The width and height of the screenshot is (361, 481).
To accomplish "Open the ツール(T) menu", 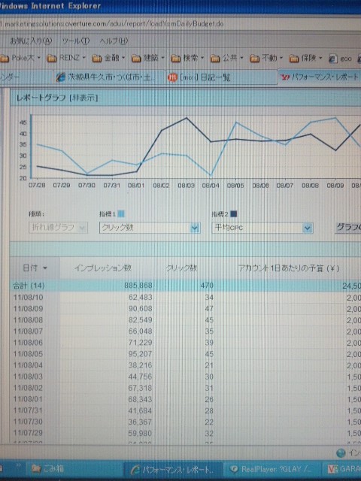I will coord(75,41).
